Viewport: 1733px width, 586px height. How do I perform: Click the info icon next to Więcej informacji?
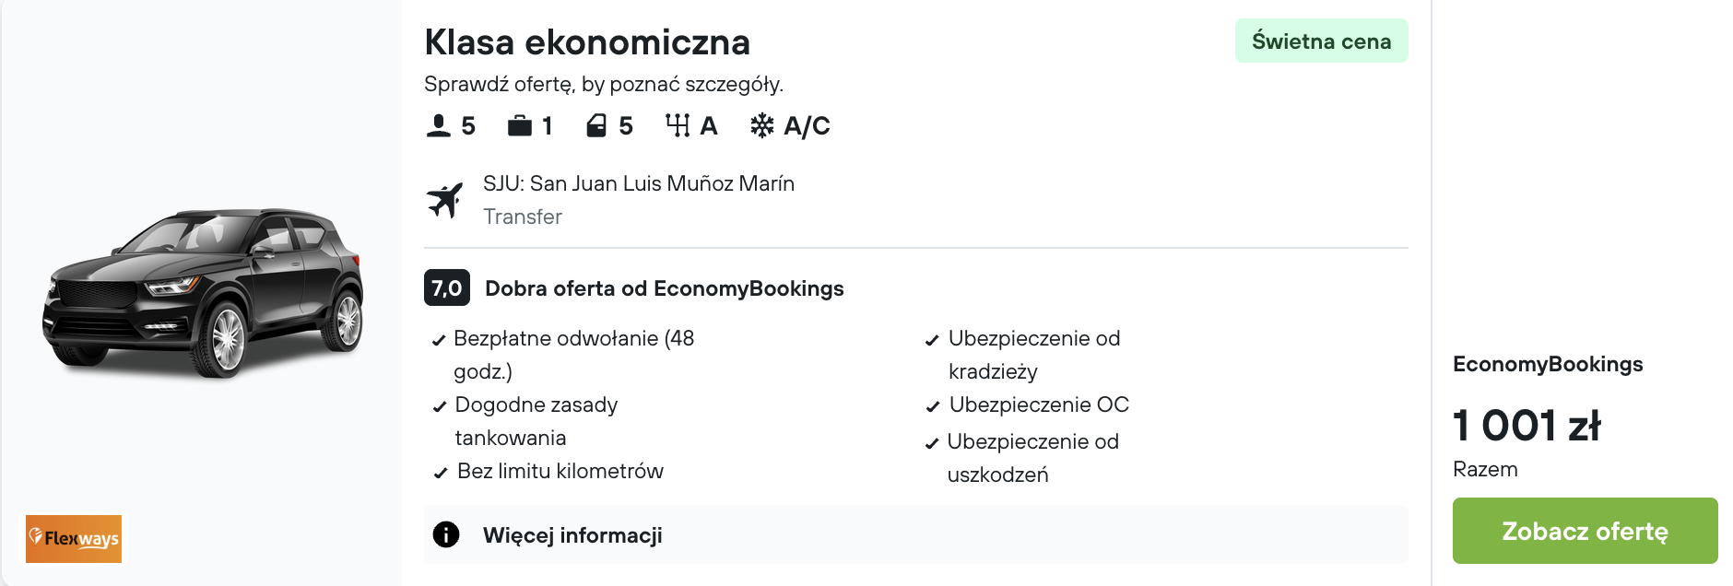pos(446,534)
